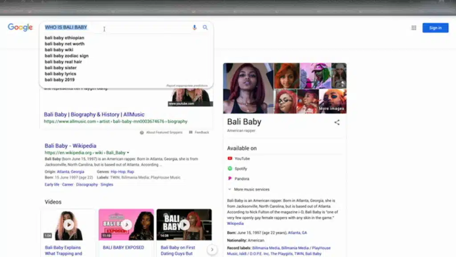The height and width of the screenshot is (257, 456).
Task: Share the Bali Baby knowledge panel
Action: point(337,122)
